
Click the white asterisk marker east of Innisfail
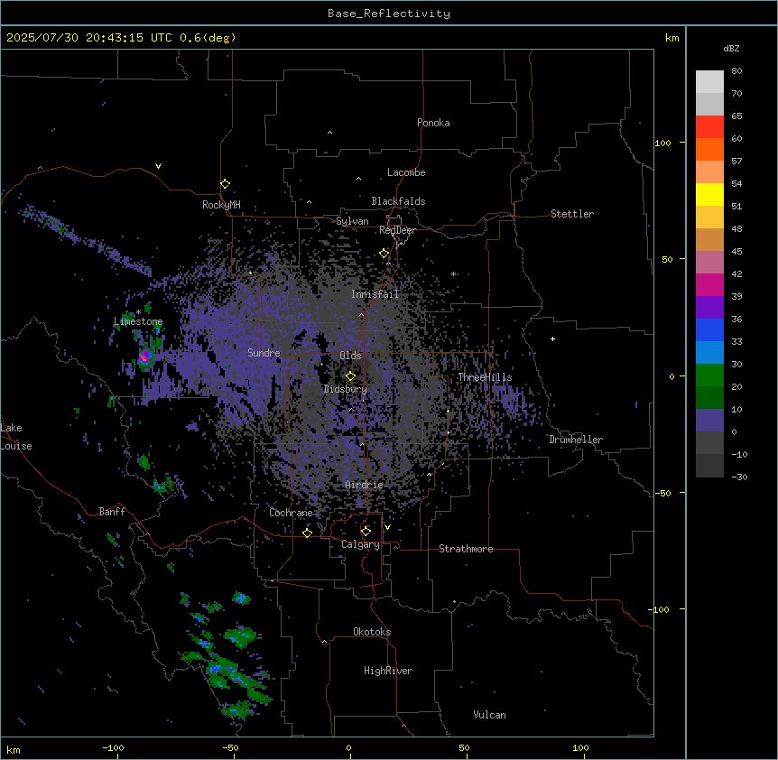pyautogui.click(x=453, y=273)
